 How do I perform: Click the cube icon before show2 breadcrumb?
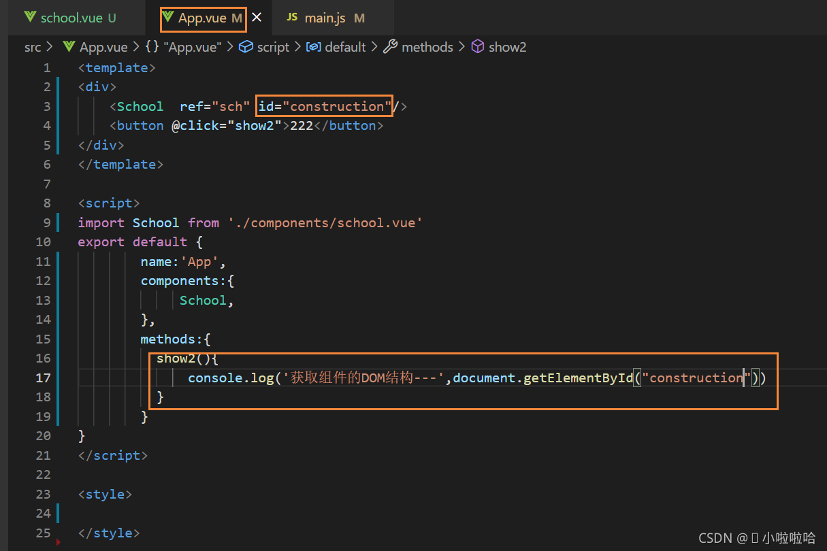[478, 47]
